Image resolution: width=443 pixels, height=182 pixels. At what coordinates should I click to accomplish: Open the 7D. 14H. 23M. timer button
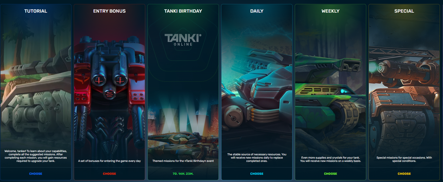pyautogui.click(x=183, y=174)
